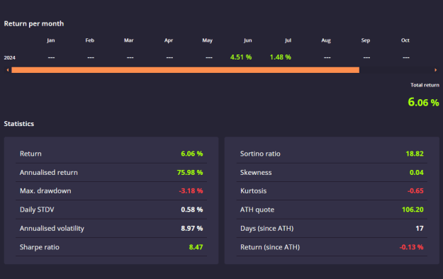Click the orange horizontal scrollbar thumb
Image resolution: width=443 pixels, height=279 pixels.
[185, 69]
